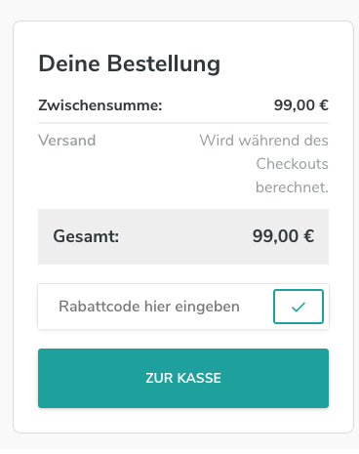Click the Versand label
The width and height of the screenshot is (359, 454).
[67, 141]
